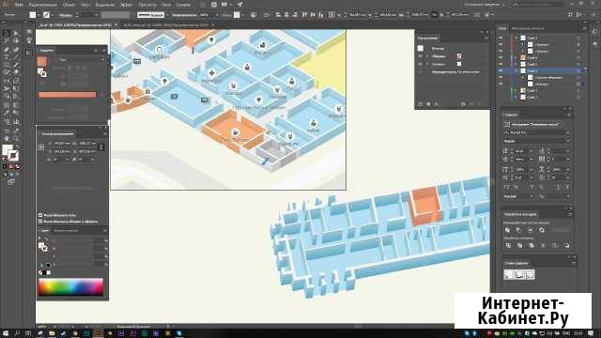Open the font style dropdown in Character panel
The image size is (601, 338).
tap(567, 141)
